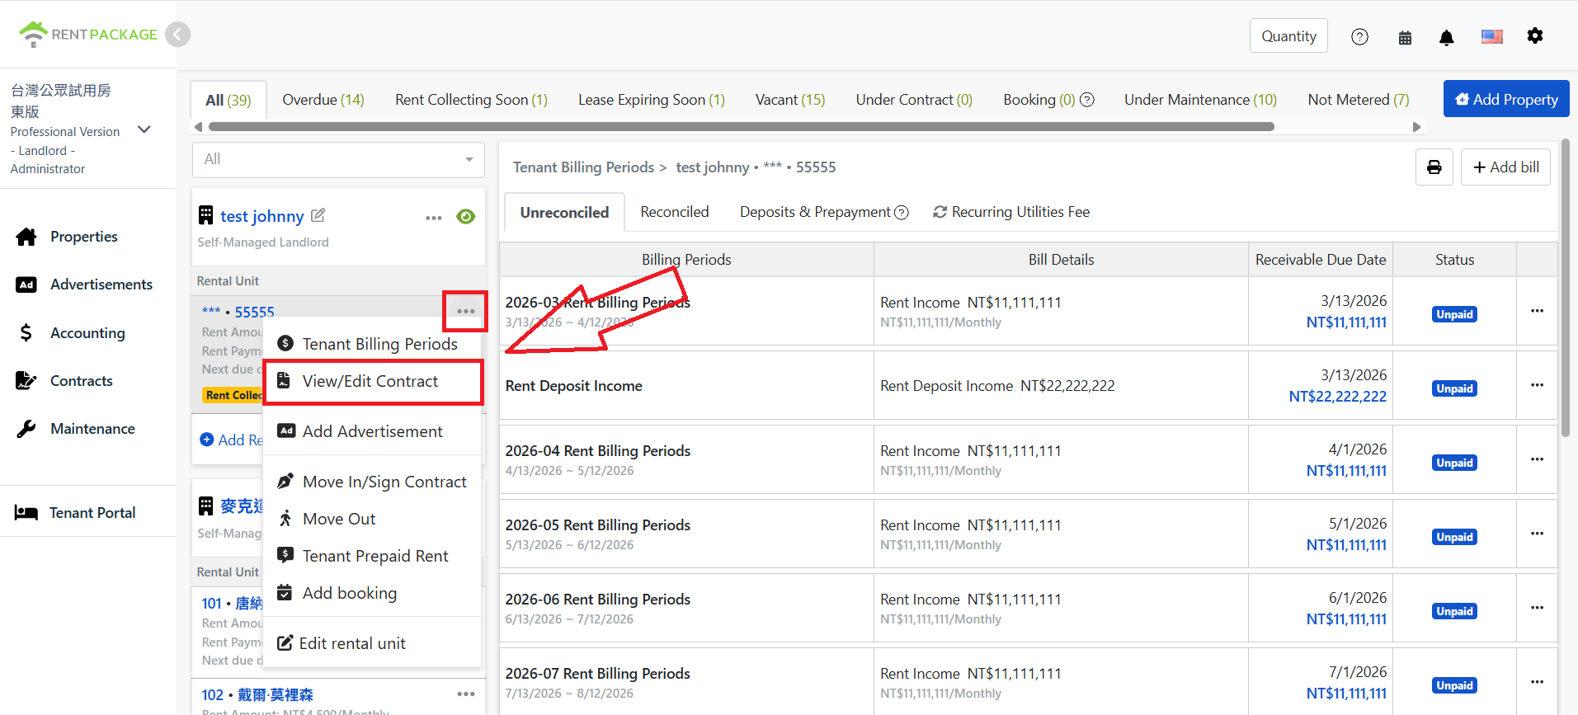Open row menu for 2026-07 Rent Billing Periods
The height and width of the screenshot is (715, 1578).
pyautogui.click(x=1537, y=682)
